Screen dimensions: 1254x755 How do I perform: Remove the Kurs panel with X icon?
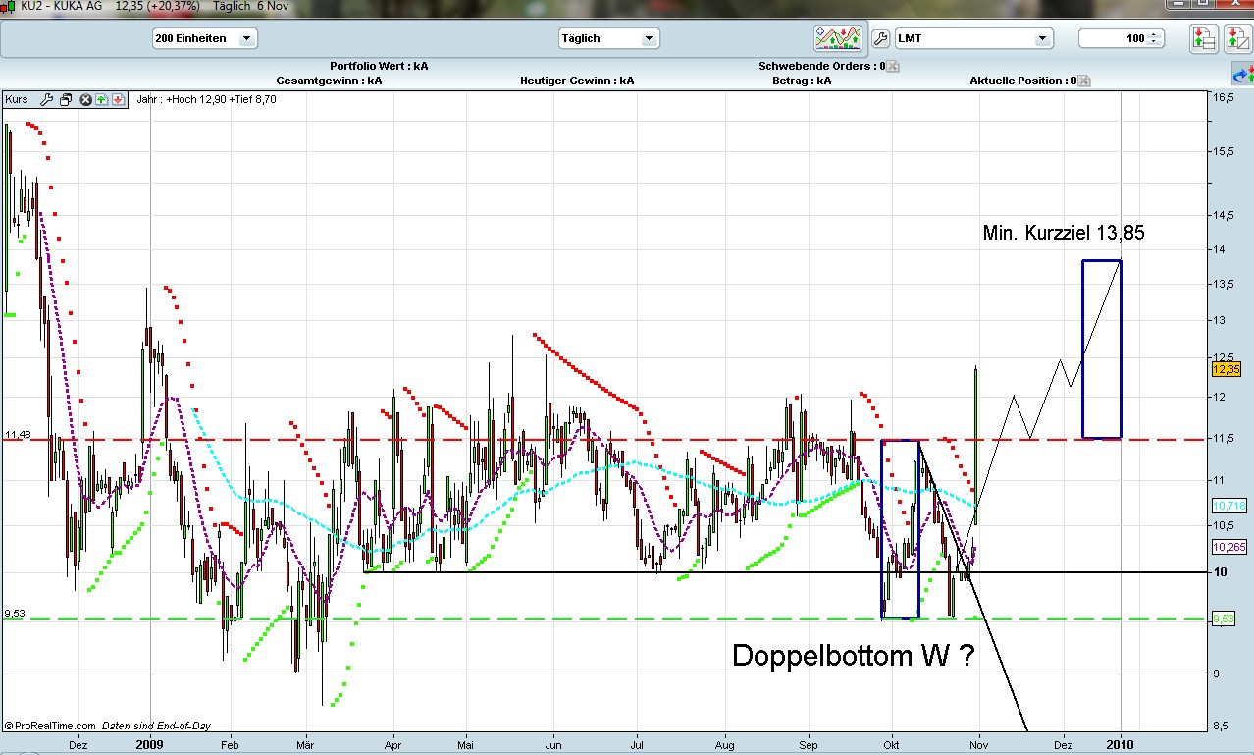(x=86, y=99)
